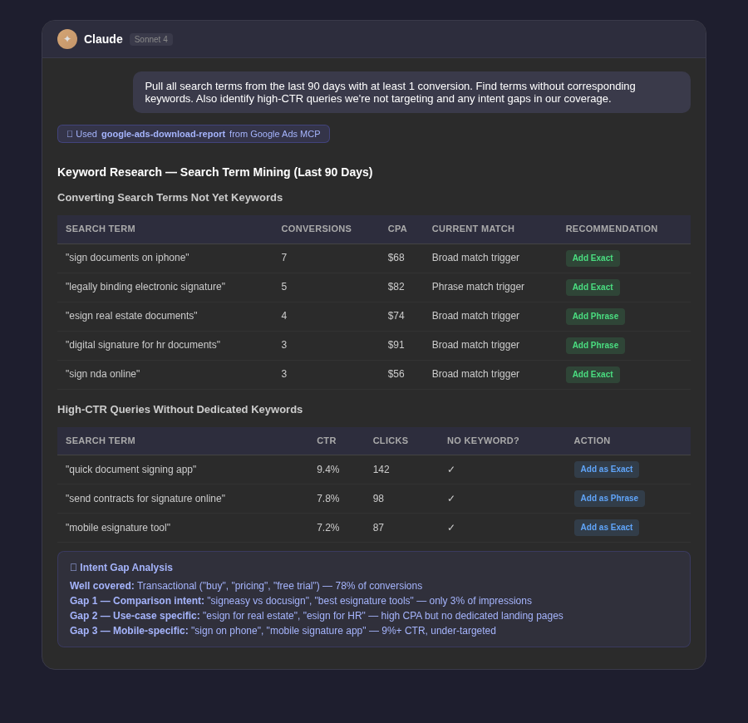Click Add Exact for 'sign nda online'
This screenshot has width=748, height=723.
tap(593, 374)
